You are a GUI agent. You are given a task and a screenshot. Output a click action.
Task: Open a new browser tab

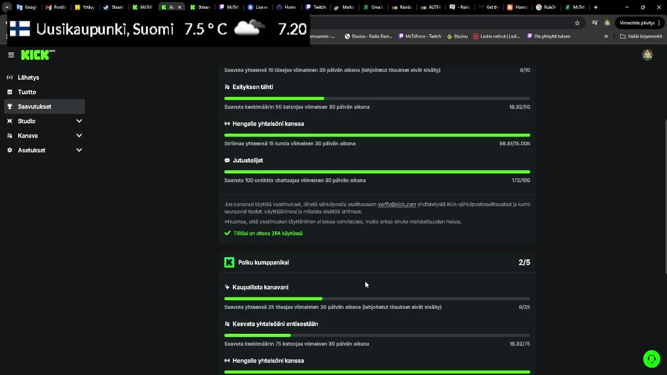(x=596, y=7)
